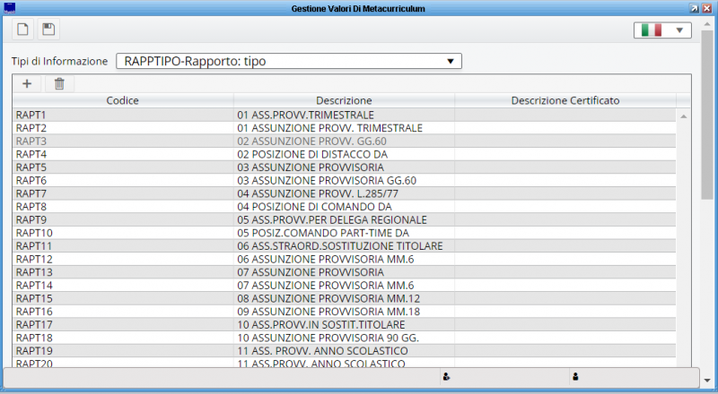Click the Save floppy disk icon

(x=48, y=30)
